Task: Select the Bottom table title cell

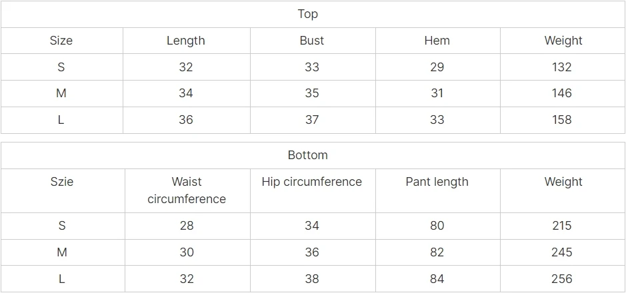Action: [313, 155]
